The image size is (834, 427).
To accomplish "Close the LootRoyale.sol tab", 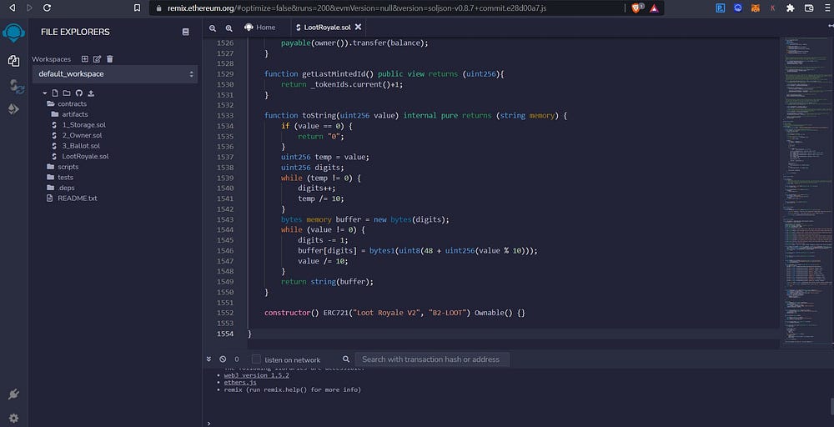I will click(x=359, y=28).
